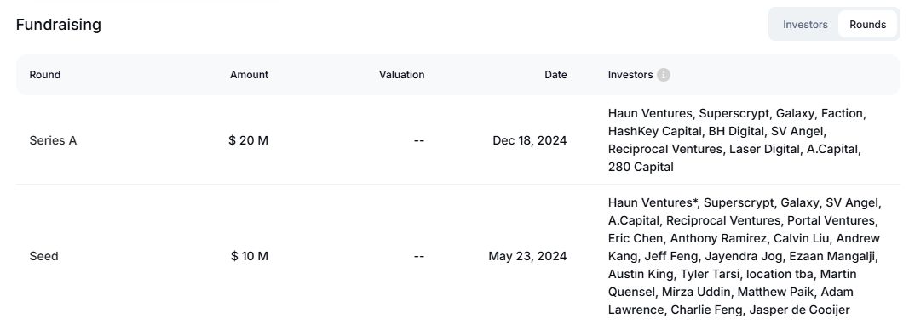
Task: Open the Seed round row
Action: (458, 256)
